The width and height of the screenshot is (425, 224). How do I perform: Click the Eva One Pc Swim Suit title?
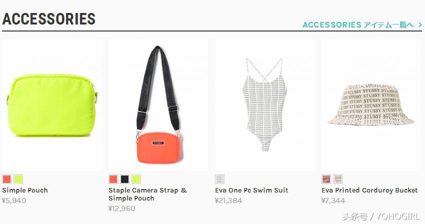tap(252, 190)
